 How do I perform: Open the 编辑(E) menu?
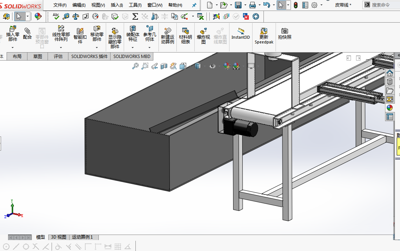click(x=79, y=5)
